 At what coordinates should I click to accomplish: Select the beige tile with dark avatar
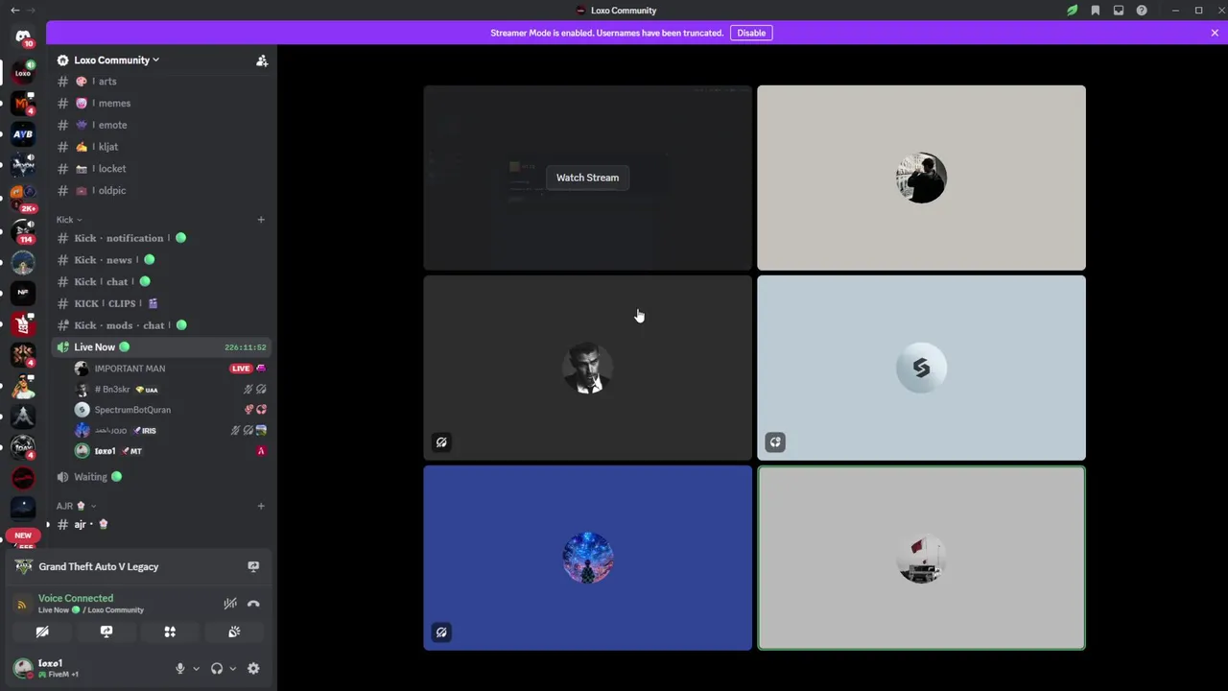pyautogui.click(x=921, y=178)
